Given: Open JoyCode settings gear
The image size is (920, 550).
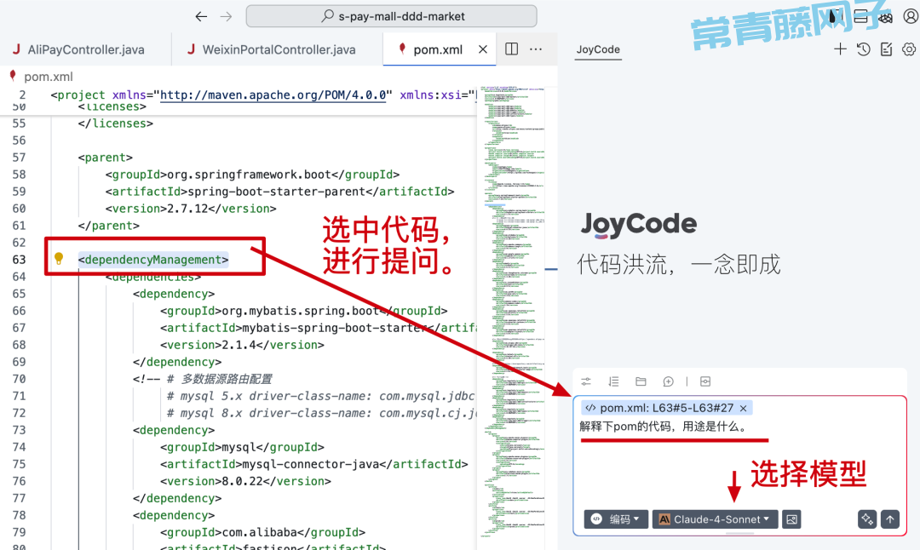Looking at the screenshot, I should (909, 49).
